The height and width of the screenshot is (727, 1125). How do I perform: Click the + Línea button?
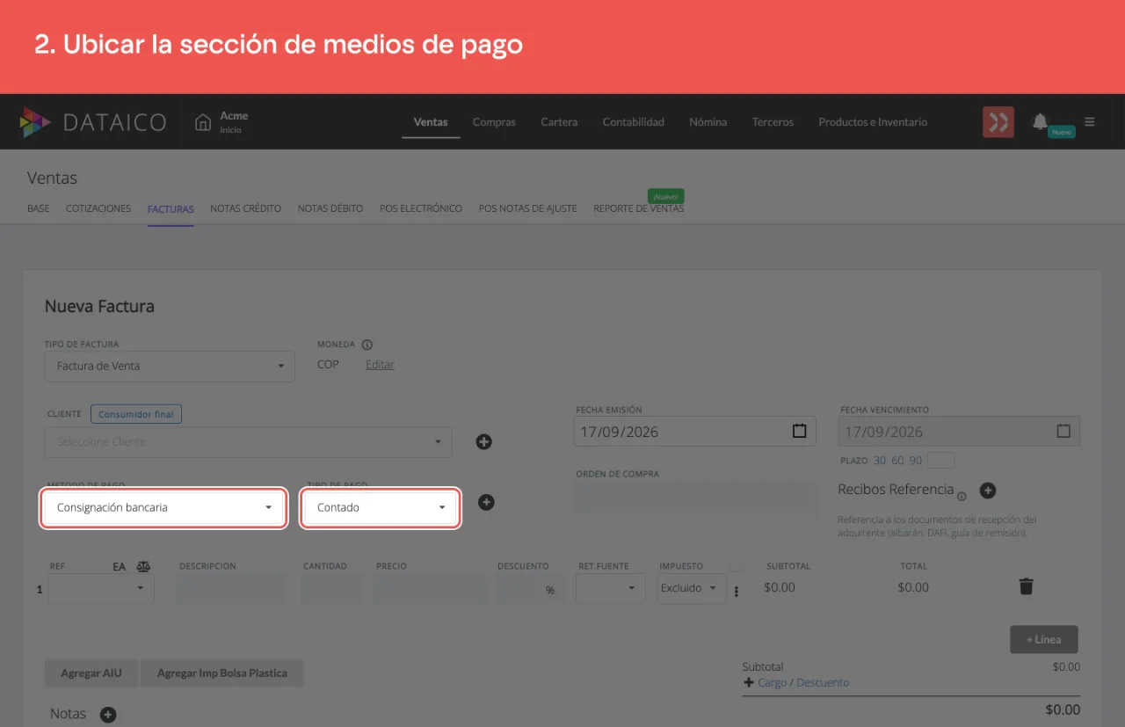point(1044,639)
